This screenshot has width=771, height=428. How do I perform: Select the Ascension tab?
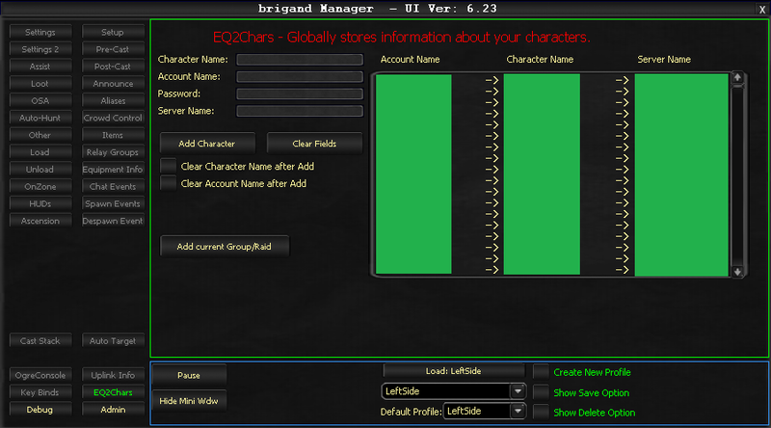coord(40,221)
